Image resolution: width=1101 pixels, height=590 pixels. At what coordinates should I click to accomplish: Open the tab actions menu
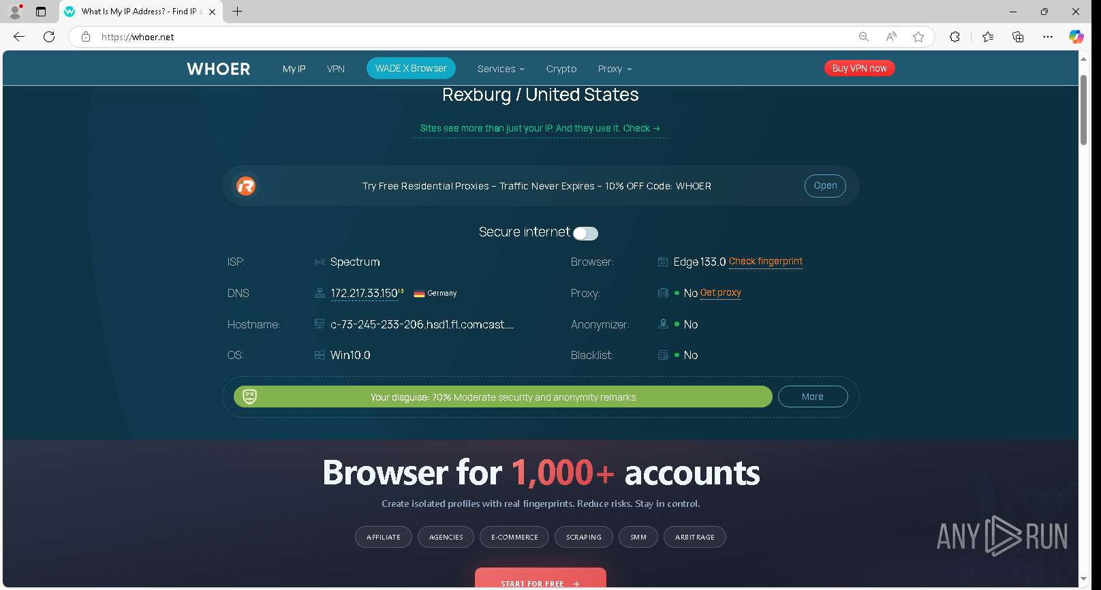(x=41, y=12)
